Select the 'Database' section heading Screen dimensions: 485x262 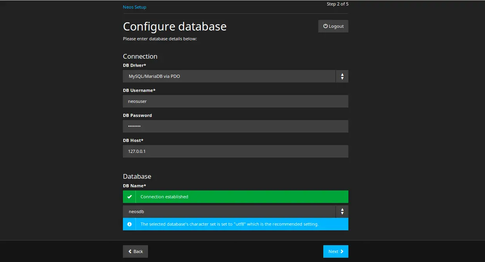pyautogui.click(x=137, y=176)
